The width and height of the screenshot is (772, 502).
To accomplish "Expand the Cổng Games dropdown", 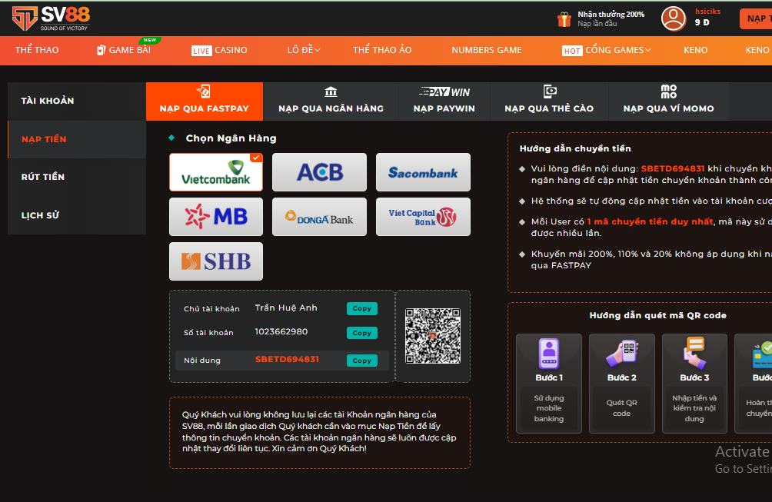I will [x=606, y=50].
